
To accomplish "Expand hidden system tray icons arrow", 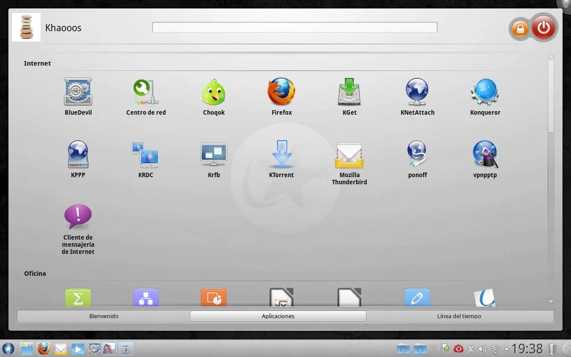I will coord(506,349).
